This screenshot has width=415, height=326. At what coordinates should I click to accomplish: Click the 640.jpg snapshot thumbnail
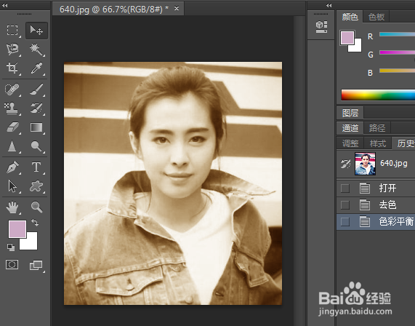365,164
